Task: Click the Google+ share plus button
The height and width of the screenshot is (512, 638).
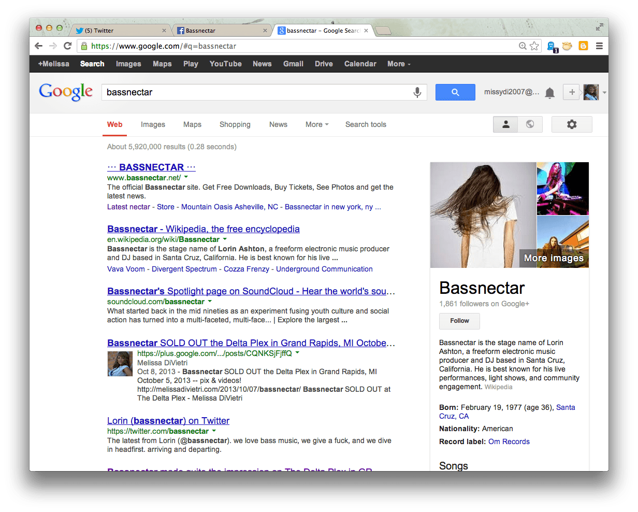Action: tap(572, 92)
